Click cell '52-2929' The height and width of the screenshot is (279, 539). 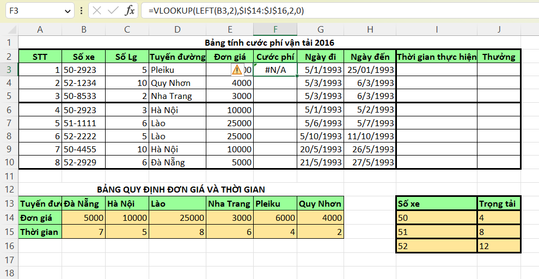[x=83, y=162]
